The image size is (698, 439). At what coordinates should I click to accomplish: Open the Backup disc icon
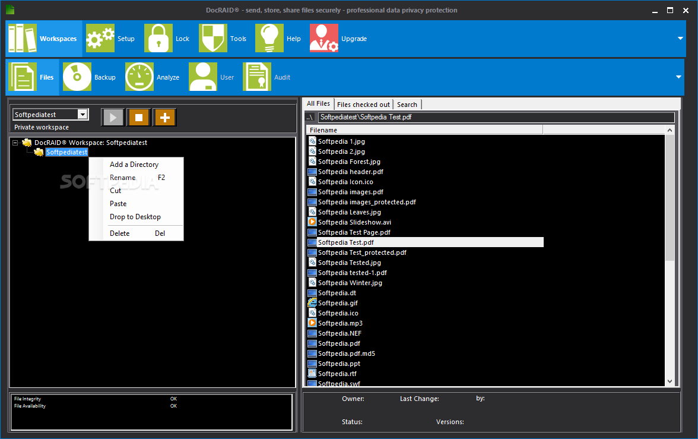pos(77,77)
